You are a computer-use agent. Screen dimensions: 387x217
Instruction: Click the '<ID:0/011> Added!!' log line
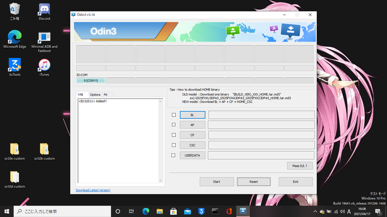click(93, 101)
